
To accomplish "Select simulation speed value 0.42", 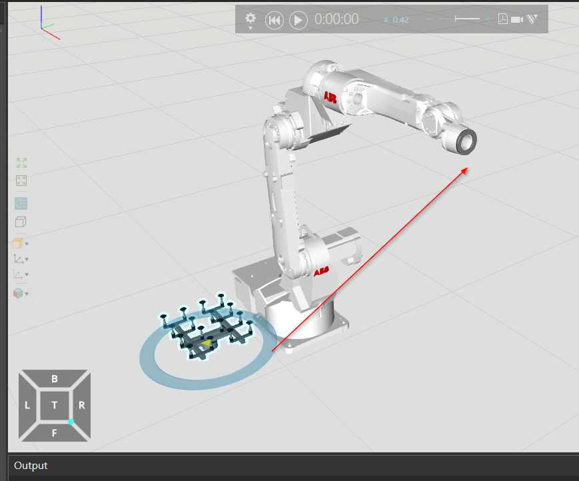I will [400, 20].
